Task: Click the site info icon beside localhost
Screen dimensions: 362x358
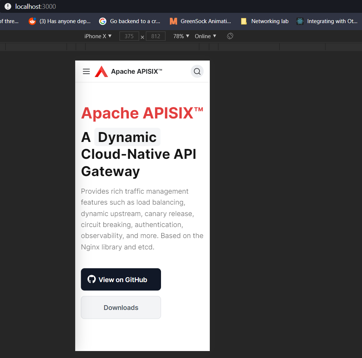Action: [8, 7]
